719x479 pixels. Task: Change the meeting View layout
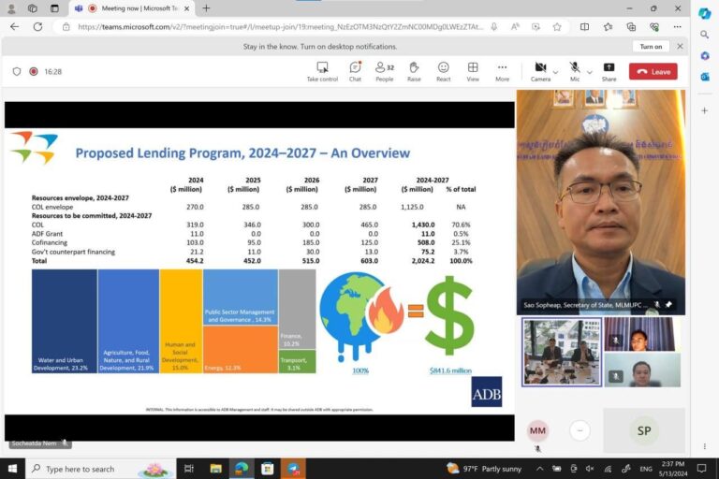(x=473, y=72)
